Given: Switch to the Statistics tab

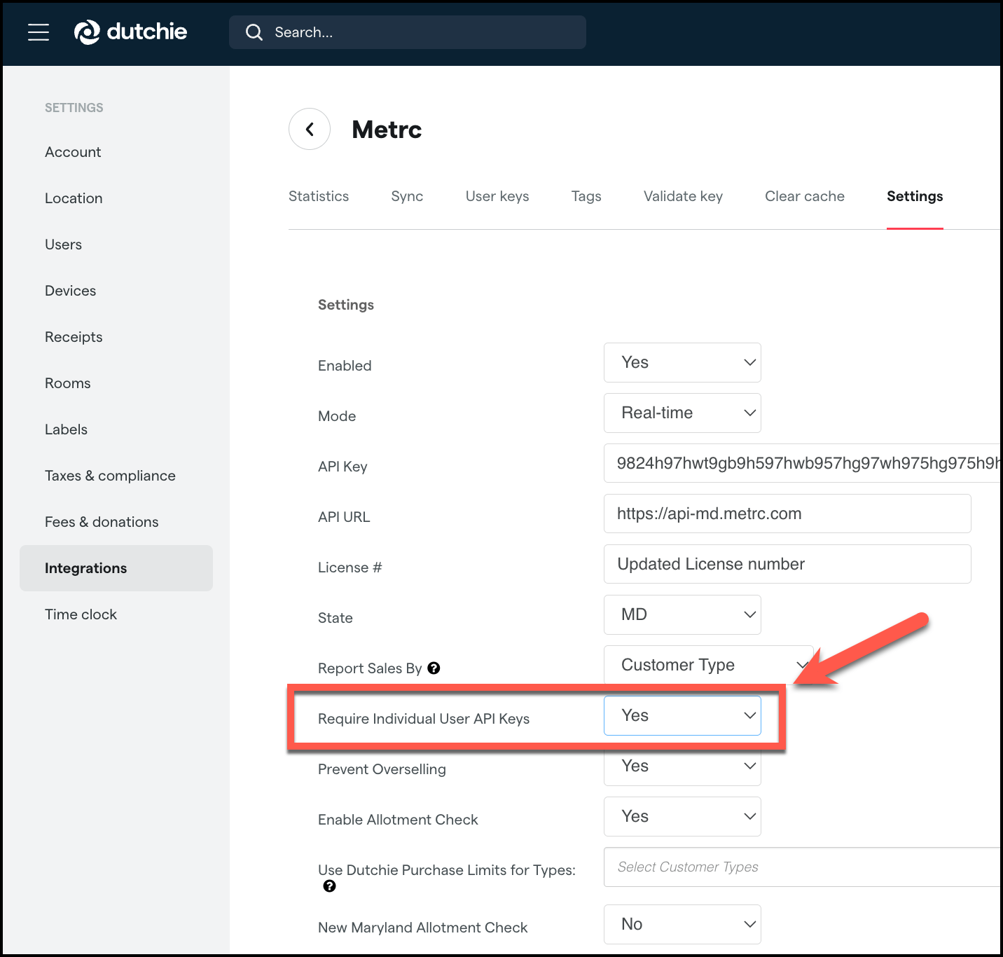Looking at the screenshot, I should [319, 196].
